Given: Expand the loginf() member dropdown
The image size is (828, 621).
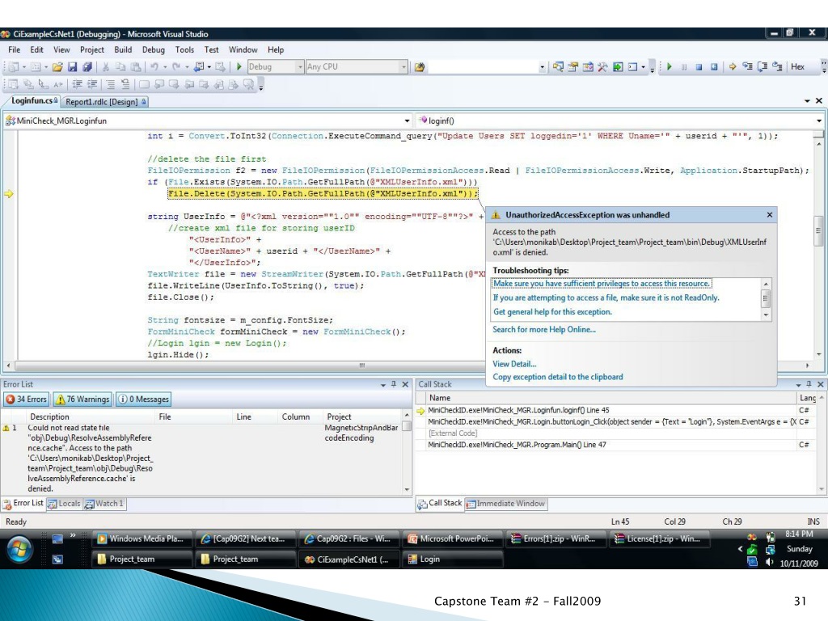Looking at the screenshot, I should [818, 121].
